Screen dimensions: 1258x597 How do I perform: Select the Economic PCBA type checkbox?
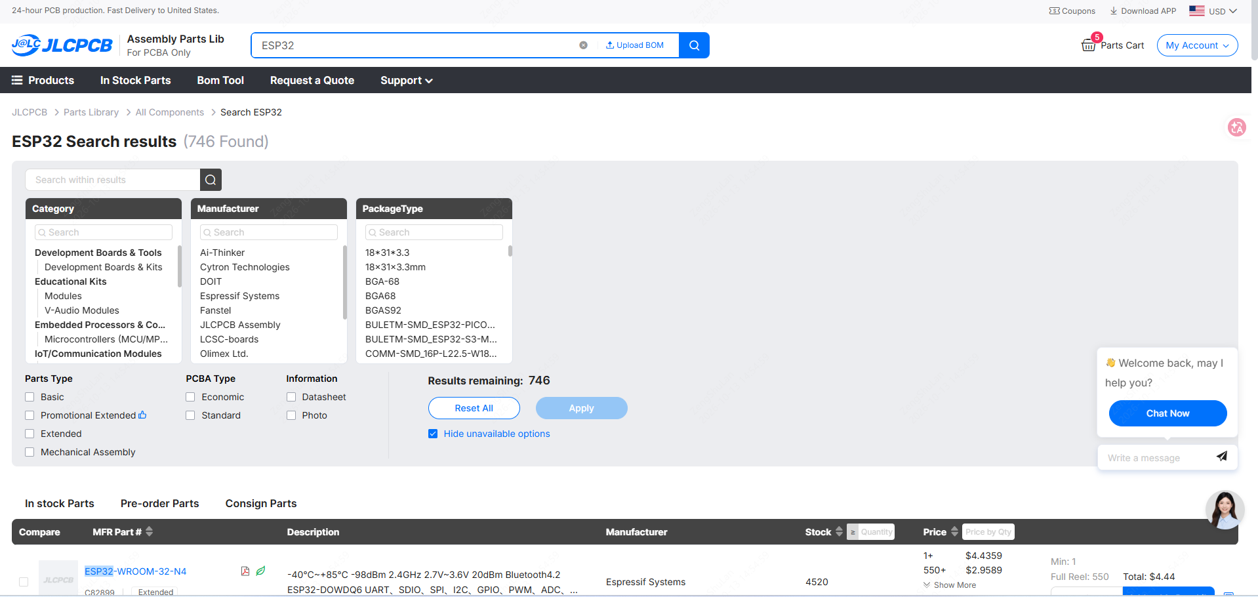point(190,397)
